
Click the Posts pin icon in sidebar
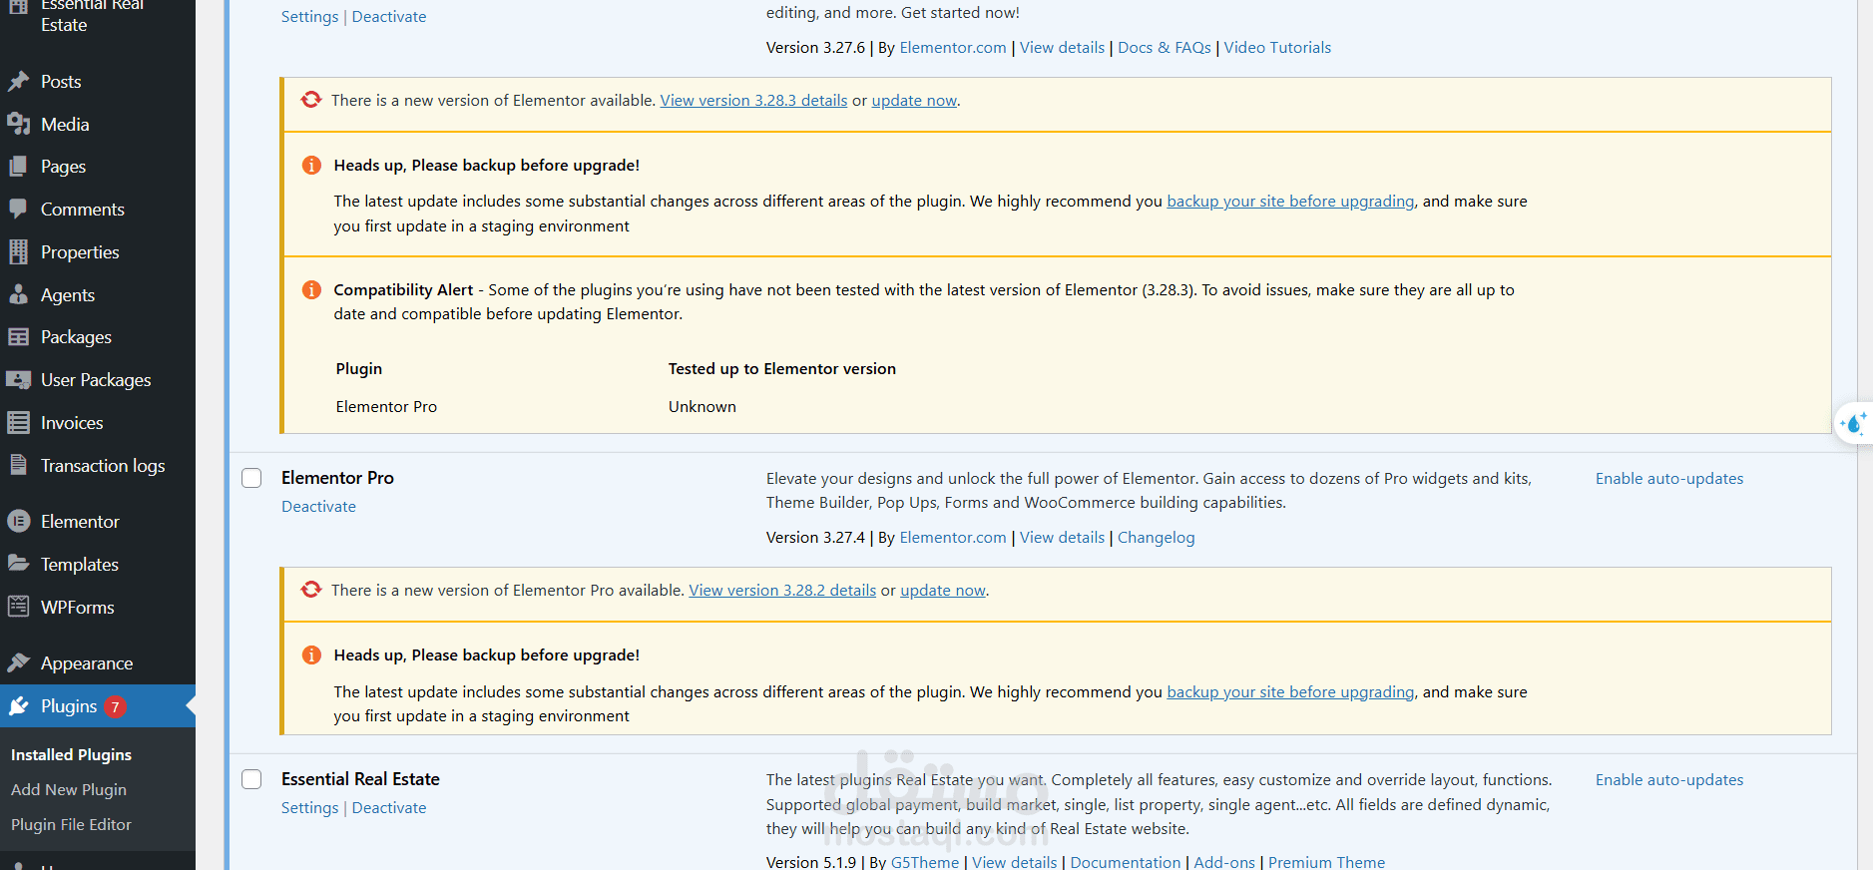pyautogui.click(x=18, y=82)
